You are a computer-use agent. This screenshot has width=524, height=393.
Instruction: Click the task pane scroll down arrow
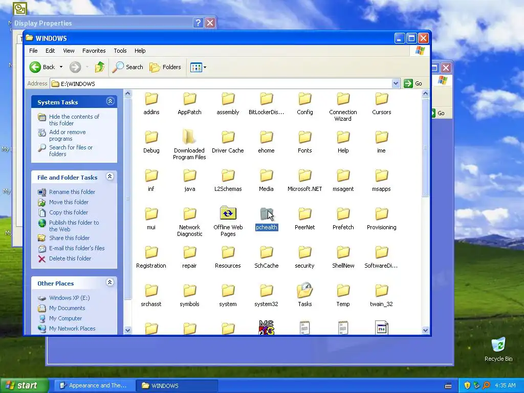point(127,330)
